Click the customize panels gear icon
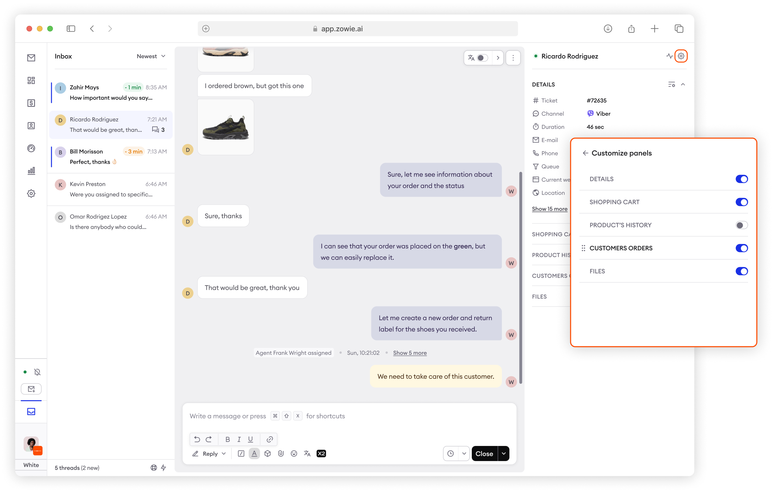This screenshot has height=492, width=774. 681,56
